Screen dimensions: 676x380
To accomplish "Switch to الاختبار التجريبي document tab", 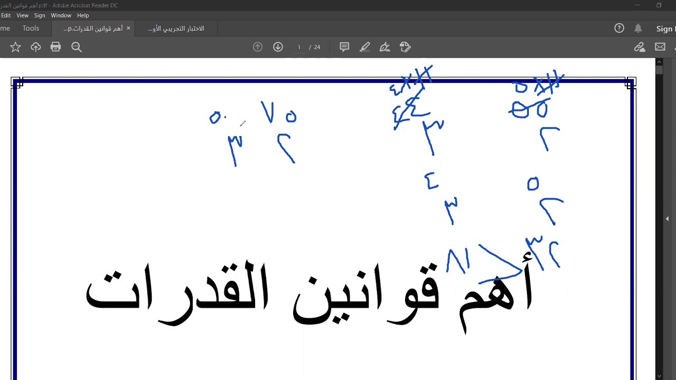I will click(x=176, y=28).
